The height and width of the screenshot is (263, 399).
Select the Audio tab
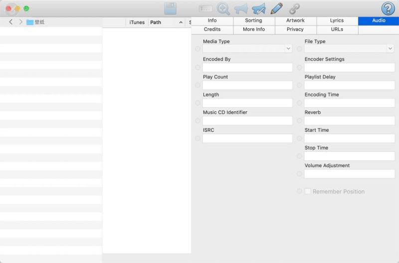(x=379, y=20)
